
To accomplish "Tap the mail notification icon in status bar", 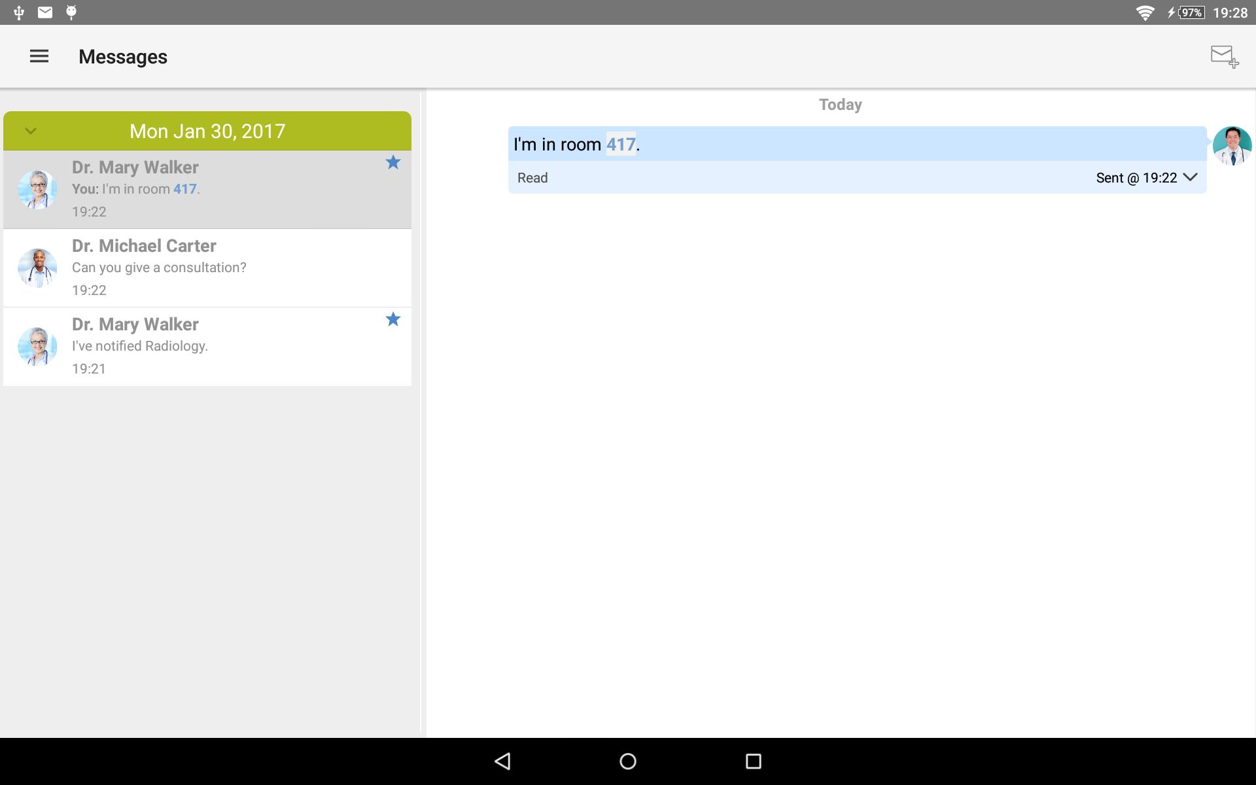I will pos(45,12).
